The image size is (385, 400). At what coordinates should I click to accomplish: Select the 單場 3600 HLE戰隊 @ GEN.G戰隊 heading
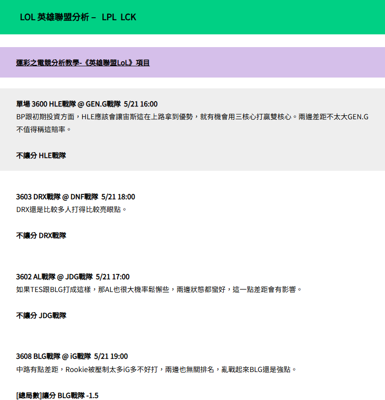tap(87, 104)
